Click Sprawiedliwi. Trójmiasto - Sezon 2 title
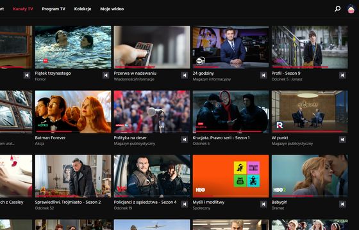The image size is (359, 230). click(68, 202)
